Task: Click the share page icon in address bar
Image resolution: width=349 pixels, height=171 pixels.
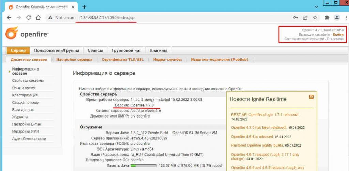Action: pos(305,18)
